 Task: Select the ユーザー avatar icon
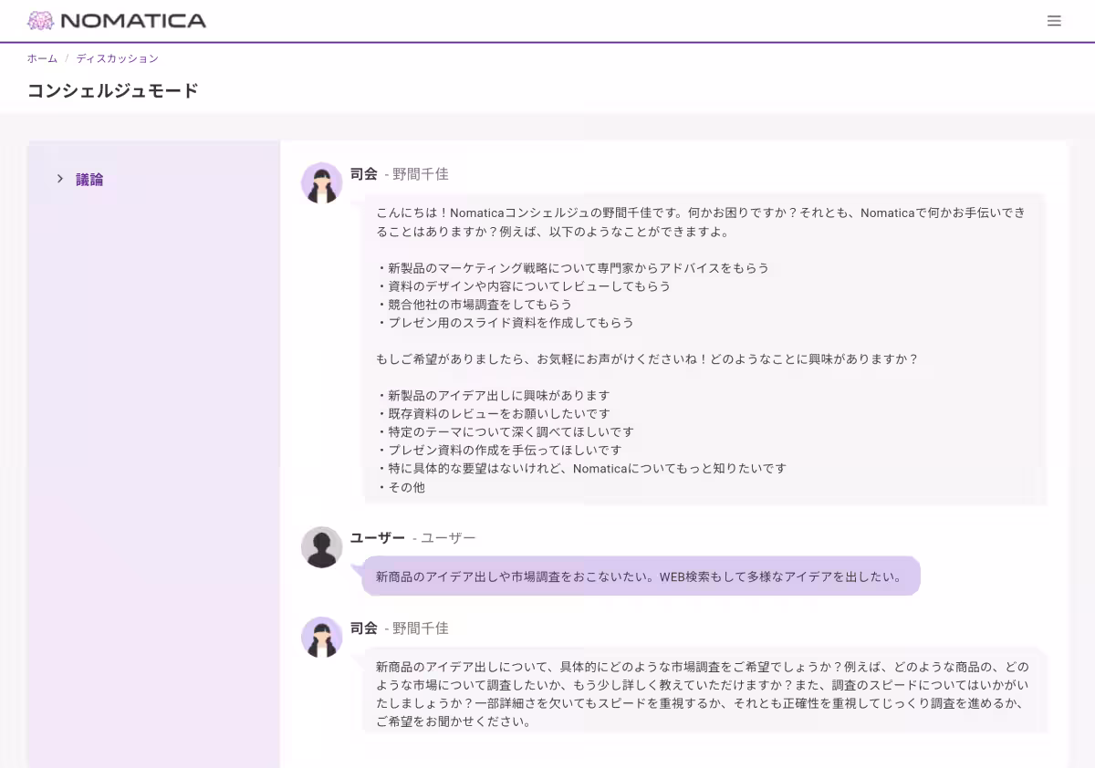pyautogui.click(x=321, y=546)
